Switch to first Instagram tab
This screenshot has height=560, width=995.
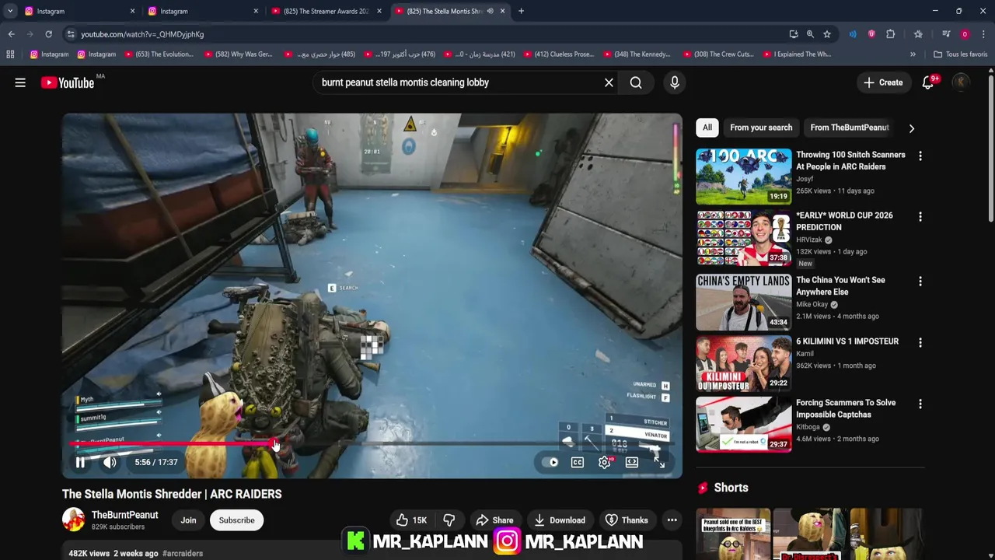78,11
